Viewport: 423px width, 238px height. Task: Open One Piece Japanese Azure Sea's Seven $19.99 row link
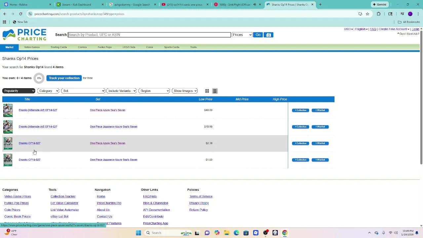tap(113, 127)
